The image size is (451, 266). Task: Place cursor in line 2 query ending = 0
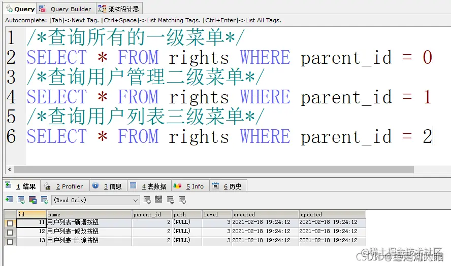tap(230, 57)
